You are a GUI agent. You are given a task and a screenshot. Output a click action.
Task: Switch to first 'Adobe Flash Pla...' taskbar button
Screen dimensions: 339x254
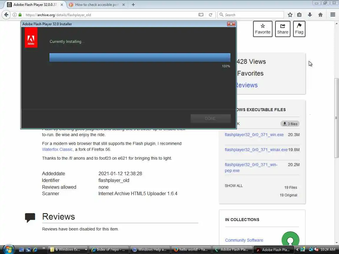[232, 250]
